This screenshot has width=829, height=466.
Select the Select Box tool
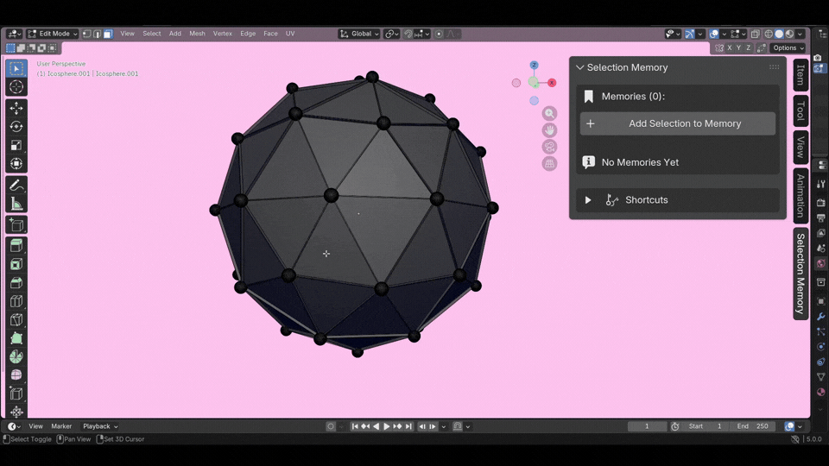pyautogui.click(x=16, y=68)
